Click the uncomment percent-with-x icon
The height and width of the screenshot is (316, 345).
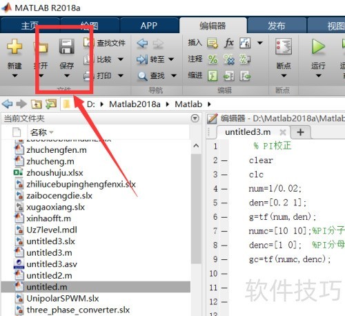pos(229,59)
